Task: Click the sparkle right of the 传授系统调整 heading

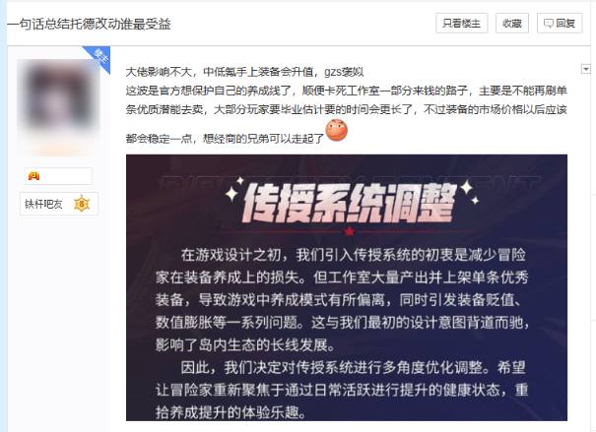Action: coord(470,191)
